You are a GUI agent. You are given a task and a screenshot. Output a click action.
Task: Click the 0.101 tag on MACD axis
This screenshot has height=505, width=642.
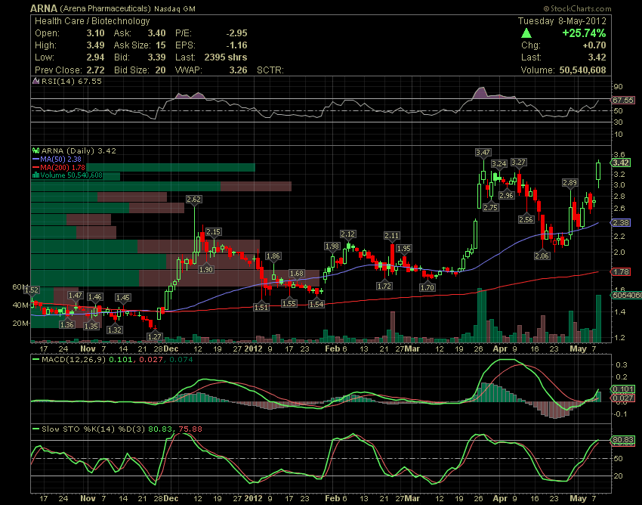tap(623, 389)
